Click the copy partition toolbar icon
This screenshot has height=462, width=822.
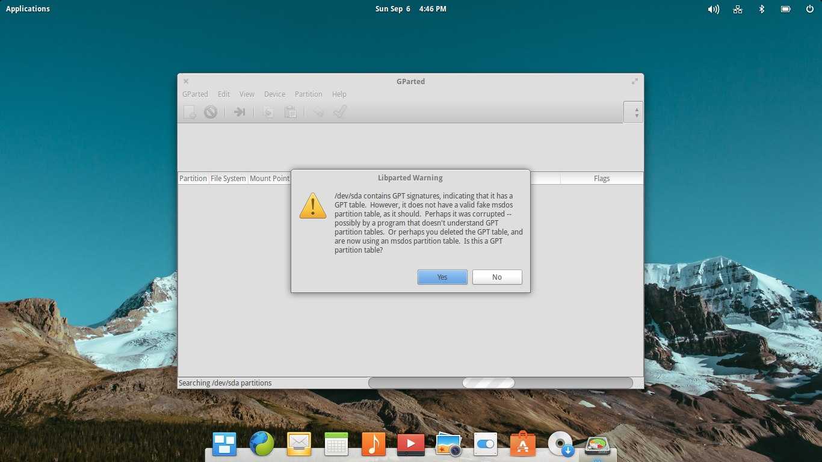[x=268, y=112]
